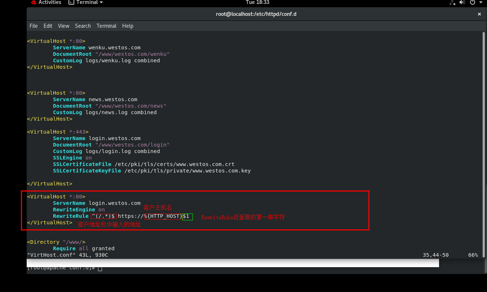Viewport: 487px width, 292px height.
Task: Click the power icon in the top bar
Action: (473, 3)
